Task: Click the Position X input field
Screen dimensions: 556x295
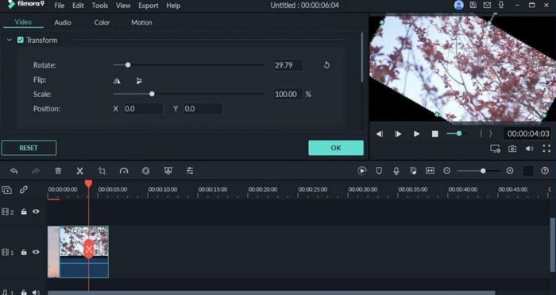Action: pos(143,109)
